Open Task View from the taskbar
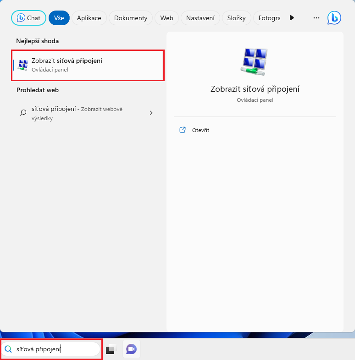The height and width of the screenshot is (360, 355). coord(111,349)
